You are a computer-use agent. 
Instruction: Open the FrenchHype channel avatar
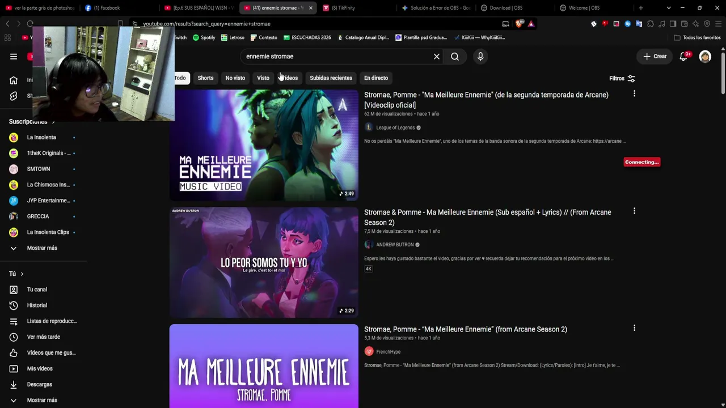pyautogui.click(x=369, y=351)
